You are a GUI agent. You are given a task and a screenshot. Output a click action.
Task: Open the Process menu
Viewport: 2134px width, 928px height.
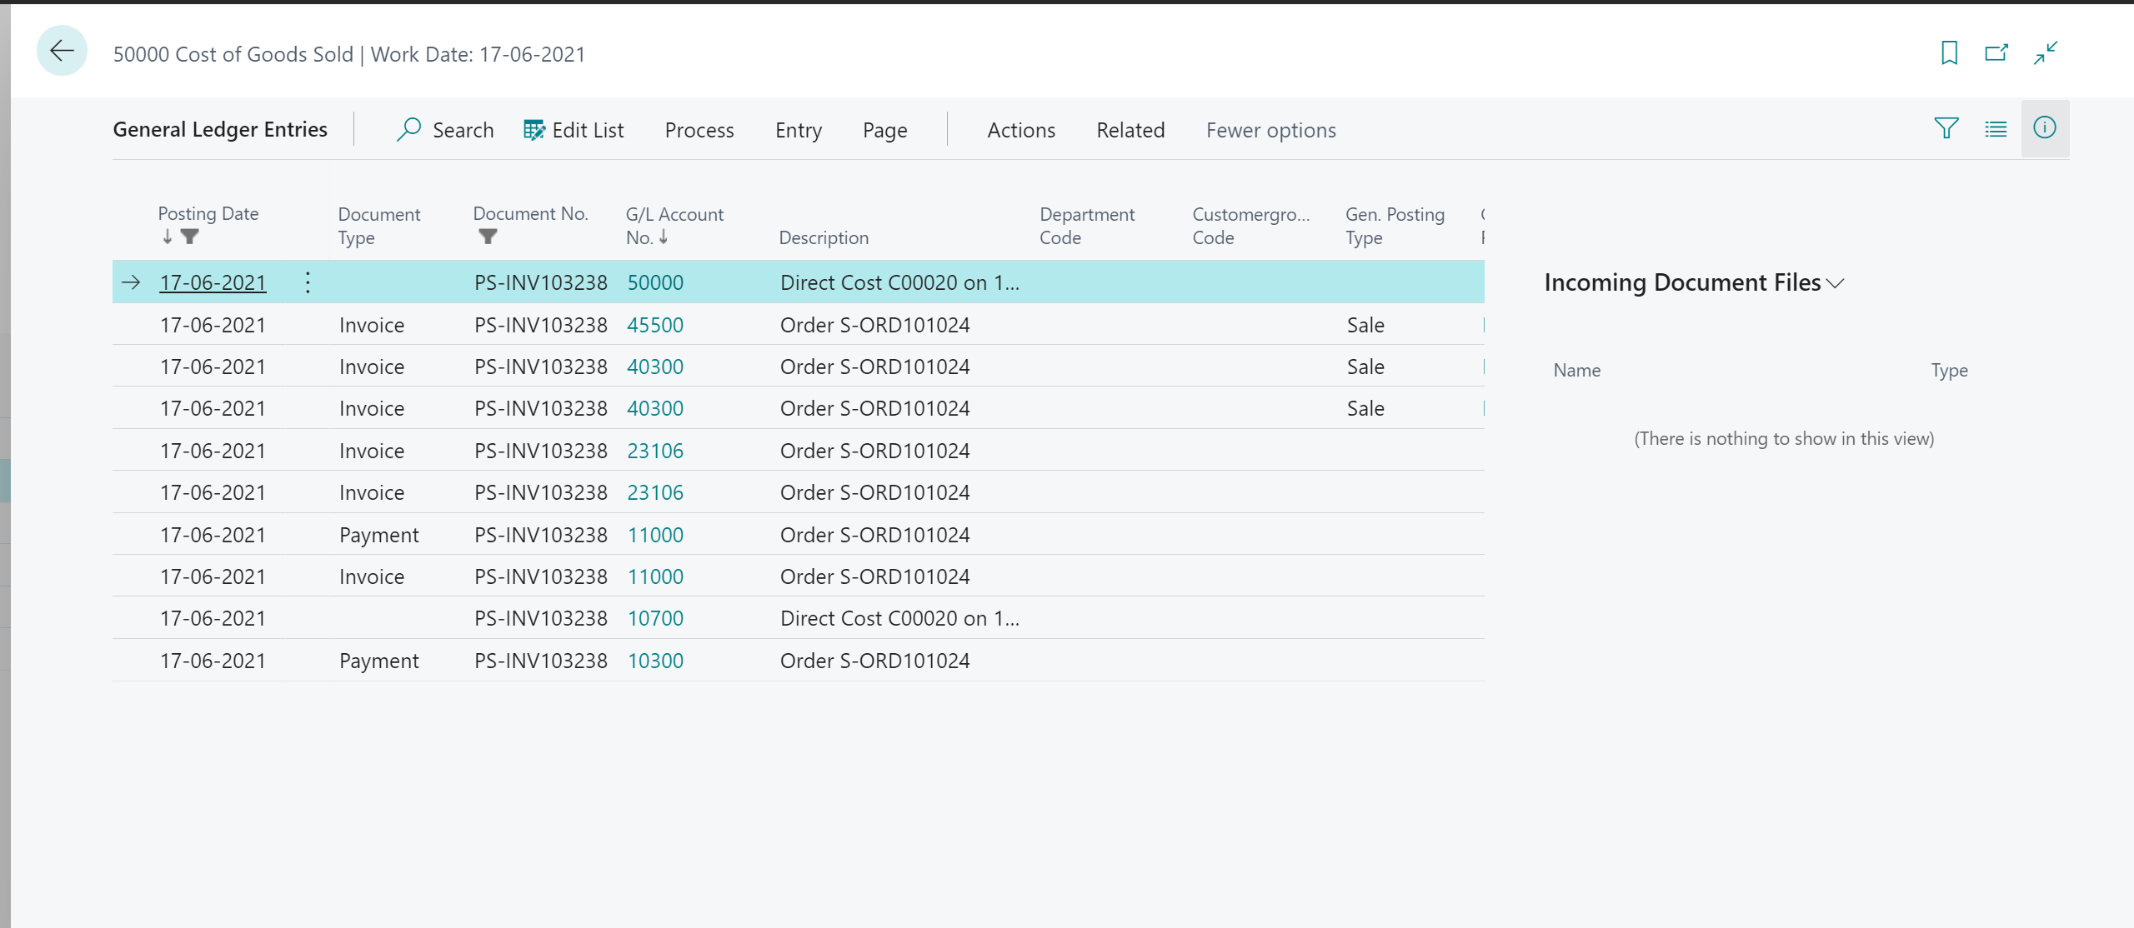point(699,130)
